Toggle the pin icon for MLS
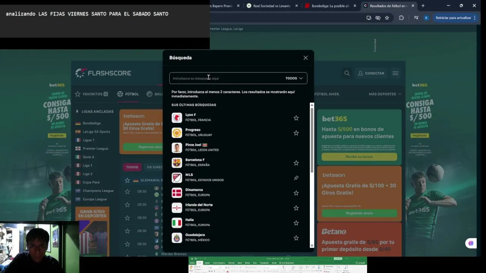This screenshot has height=273, width=486. click(296, 178)
